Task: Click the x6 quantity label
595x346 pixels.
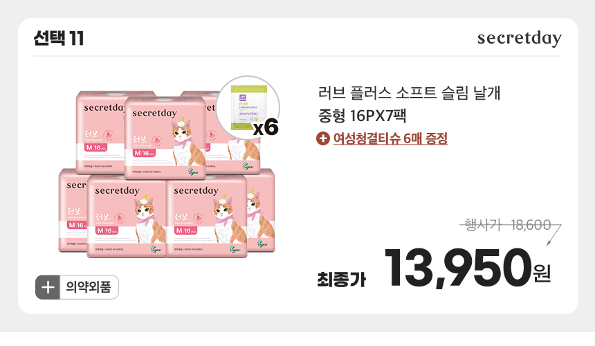Action: (x=266, y=127)
